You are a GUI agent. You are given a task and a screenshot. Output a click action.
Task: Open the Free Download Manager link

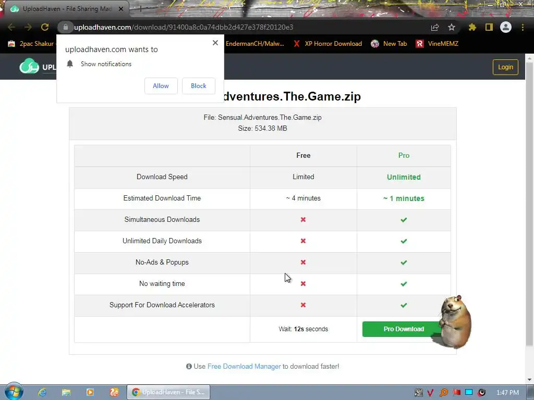(244, 366)
